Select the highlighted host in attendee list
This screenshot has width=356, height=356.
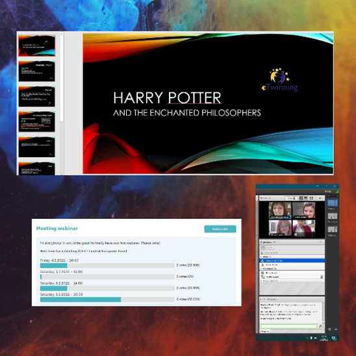(292, 261)
